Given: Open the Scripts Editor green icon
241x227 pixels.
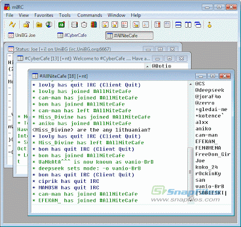Looking at the screenshot, I should point(61,25).
